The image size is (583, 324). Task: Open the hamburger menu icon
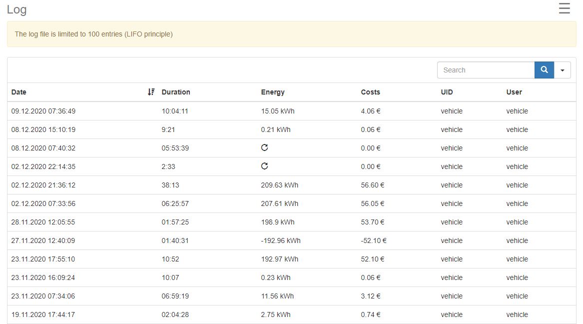click(564, 8)
